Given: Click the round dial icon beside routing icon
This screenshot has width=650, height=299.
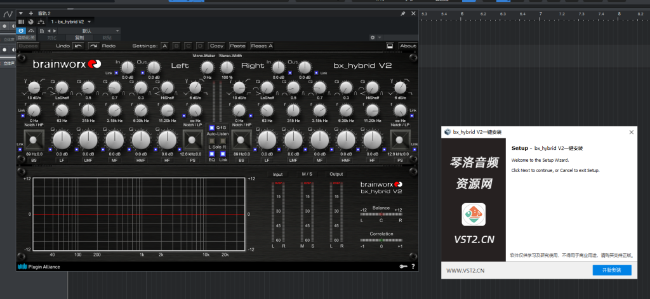Looking at the screenshot, I should click(30, 22).
